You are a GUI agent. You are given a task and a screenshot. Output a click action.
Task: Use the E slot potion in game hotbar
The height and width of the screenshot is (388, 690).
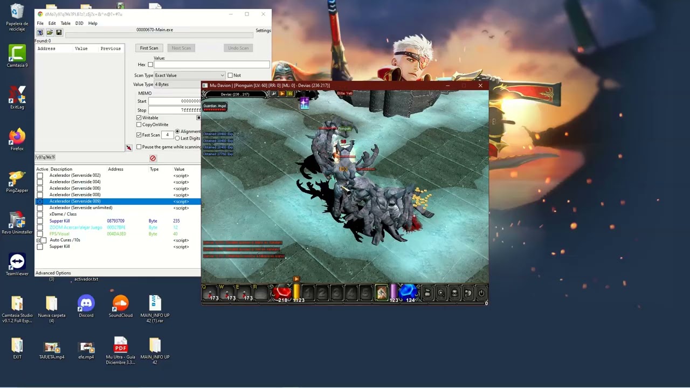click(245, 293)
